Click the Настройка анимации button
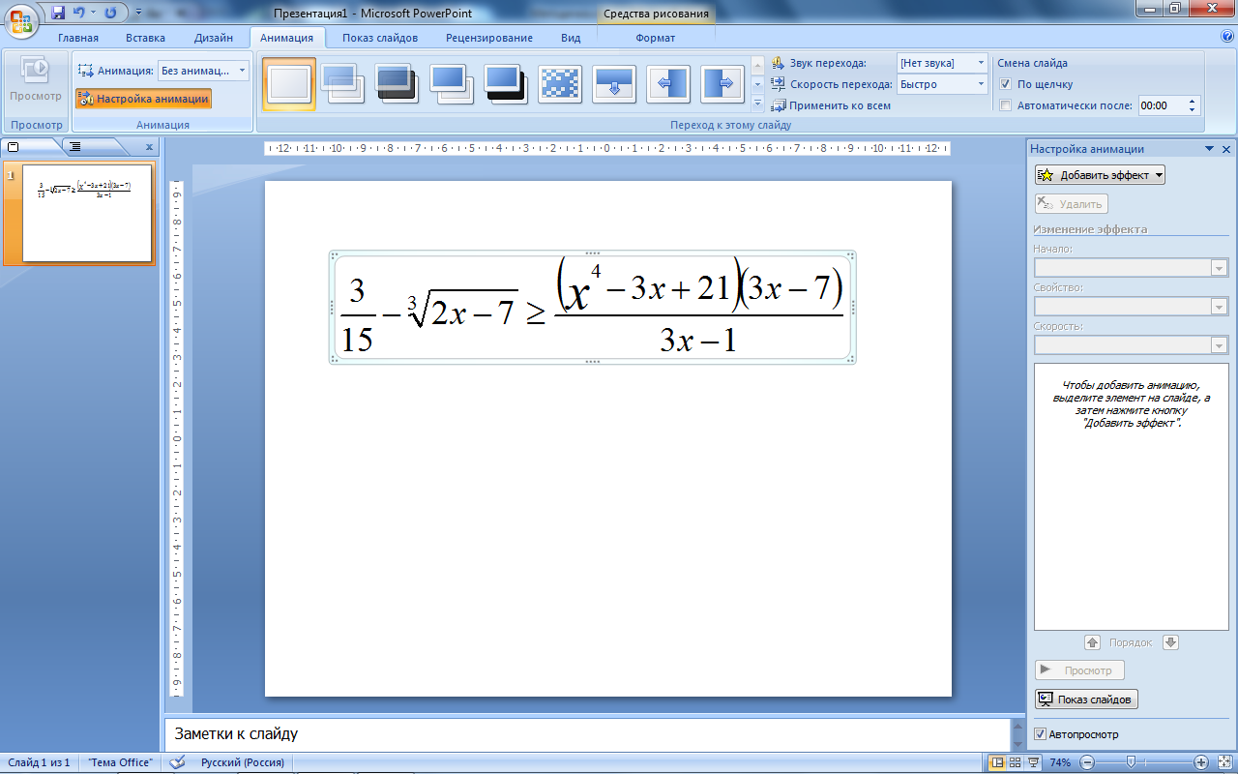Screen dimensions: 1238x774 pyautogui.click(x=143, y=99)
